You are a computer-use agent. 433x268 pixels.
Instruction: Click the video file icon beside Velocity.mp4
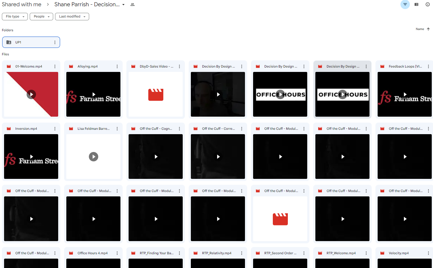[x=382, y=253]
